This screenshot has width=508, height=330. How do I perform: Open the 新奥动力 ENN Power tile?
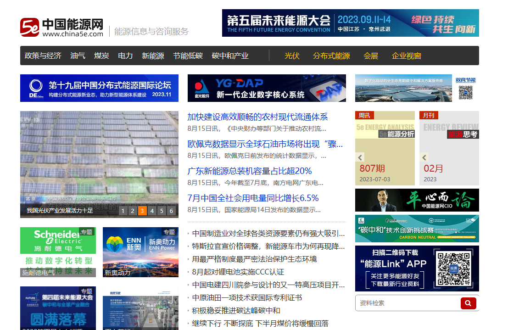(x=140, y=252)
